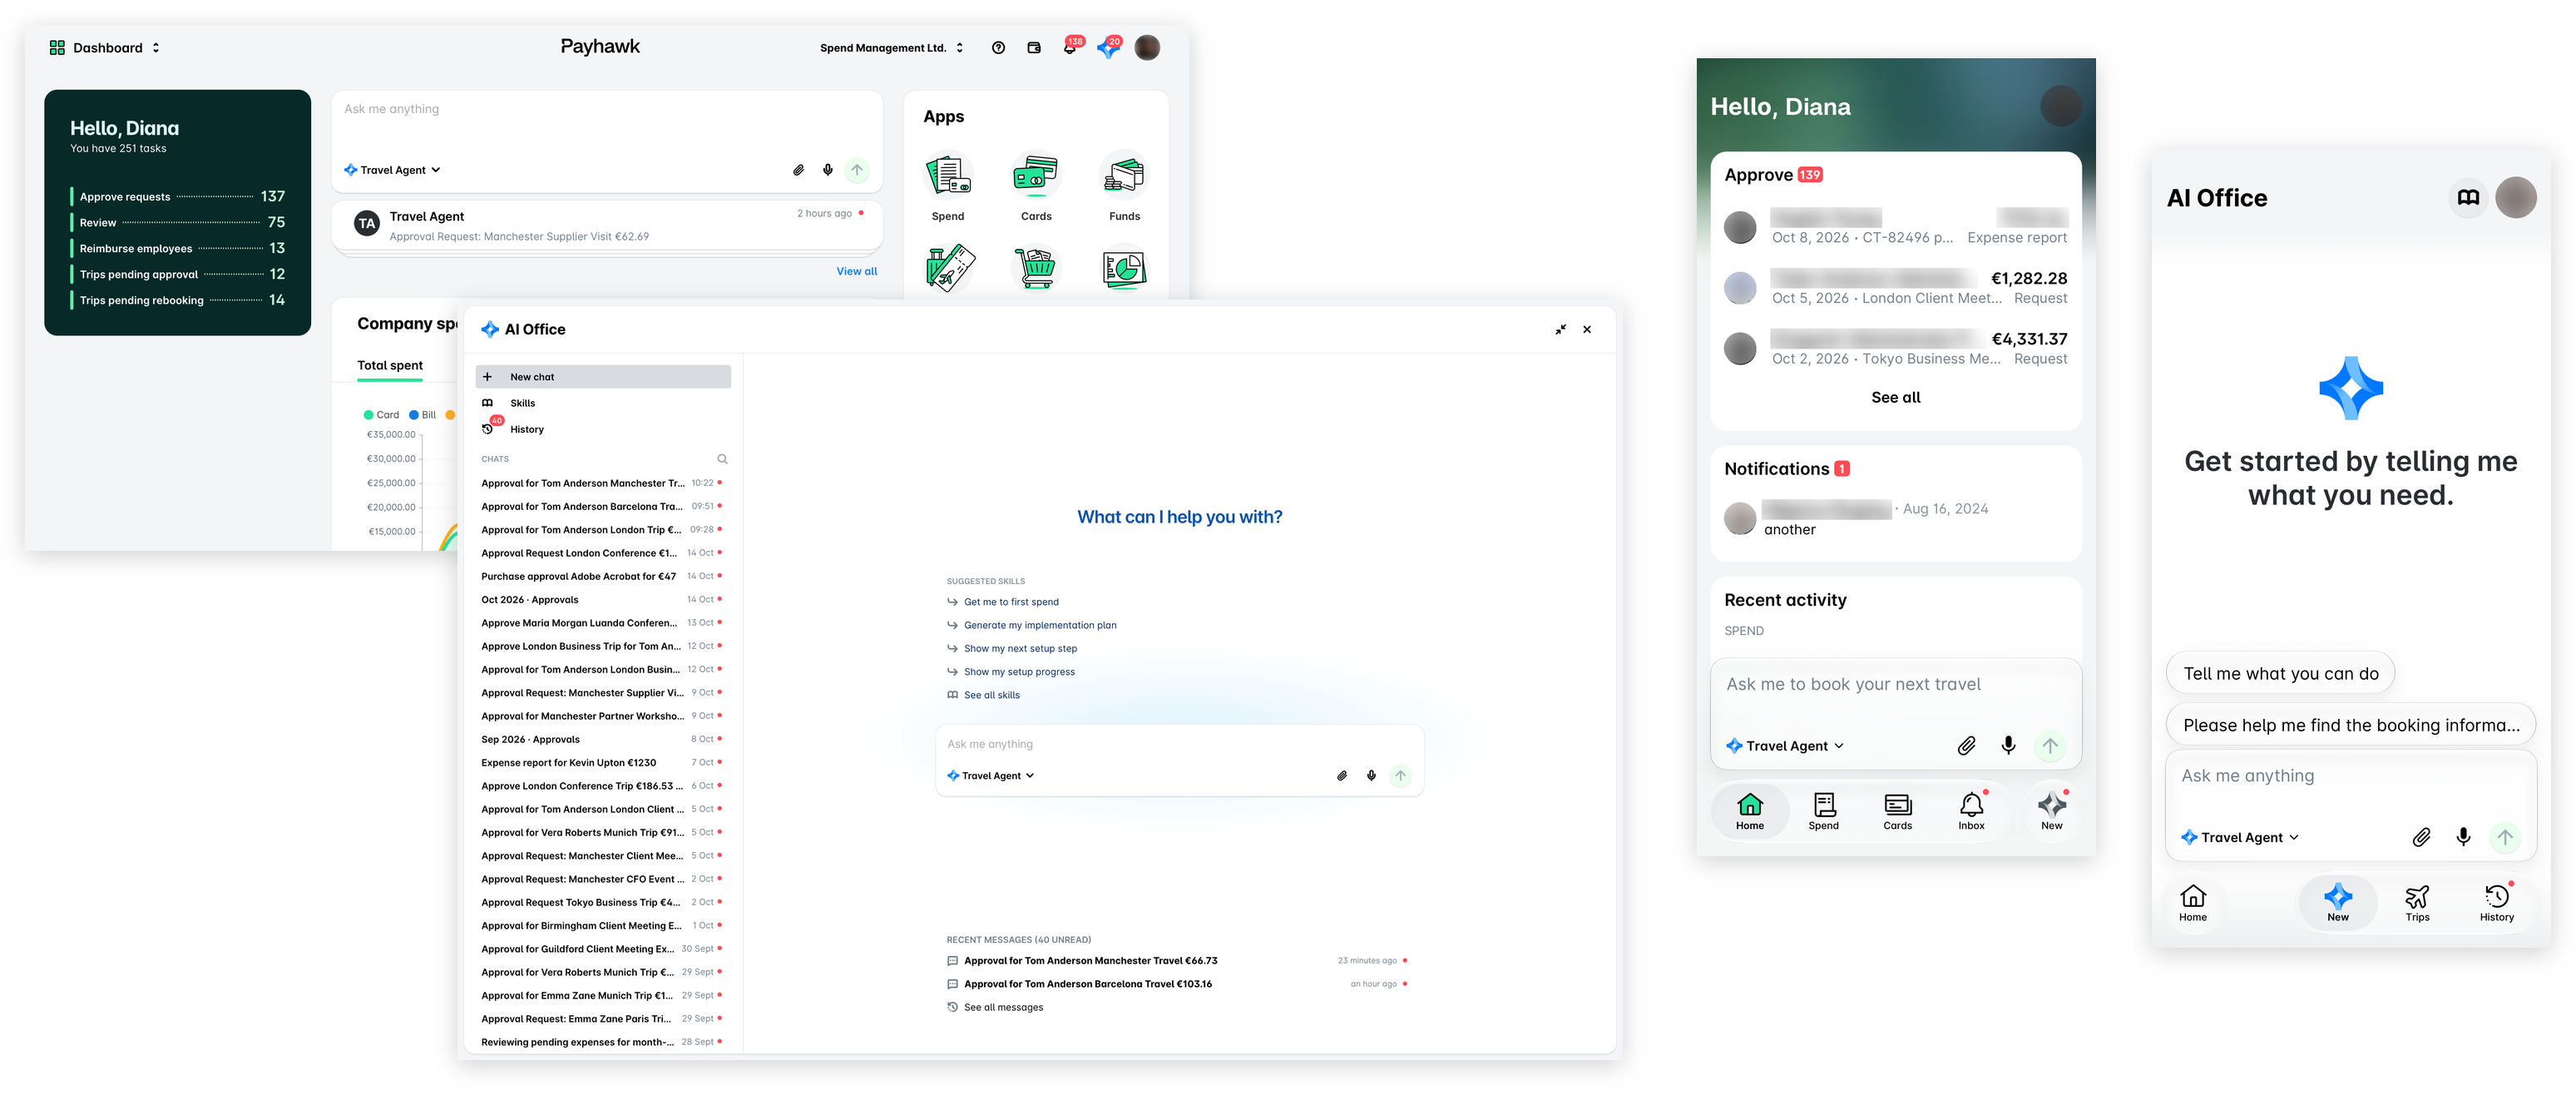Click the Bill blue legend dot in chart
This screenshot has height=1095, width=2576.
pos(414,415)
